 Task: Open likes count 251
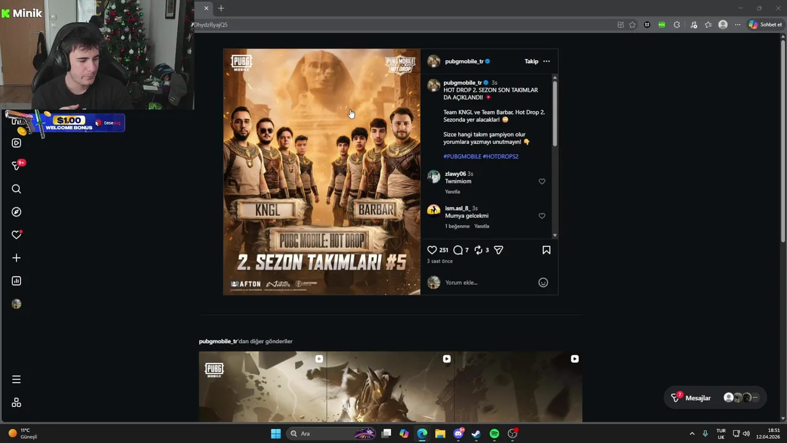pos(444,250)
